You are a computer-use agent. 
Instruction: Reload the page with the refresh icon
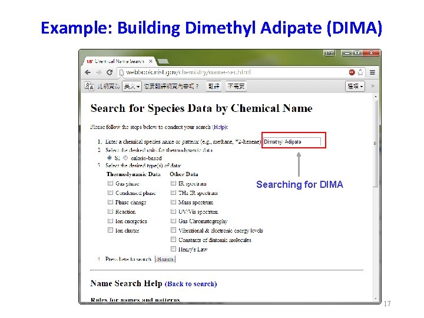click(110, 72)
